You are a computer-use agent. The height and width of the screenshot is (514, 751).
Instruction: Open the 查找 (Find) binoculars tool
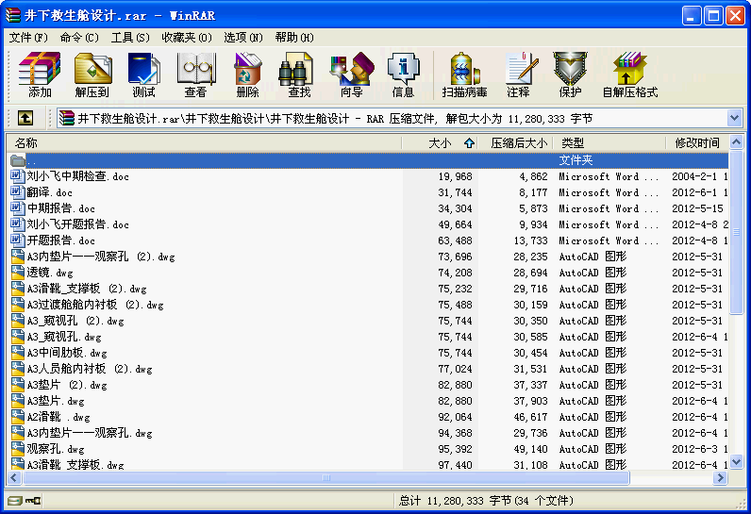click(x=299, y=75)
